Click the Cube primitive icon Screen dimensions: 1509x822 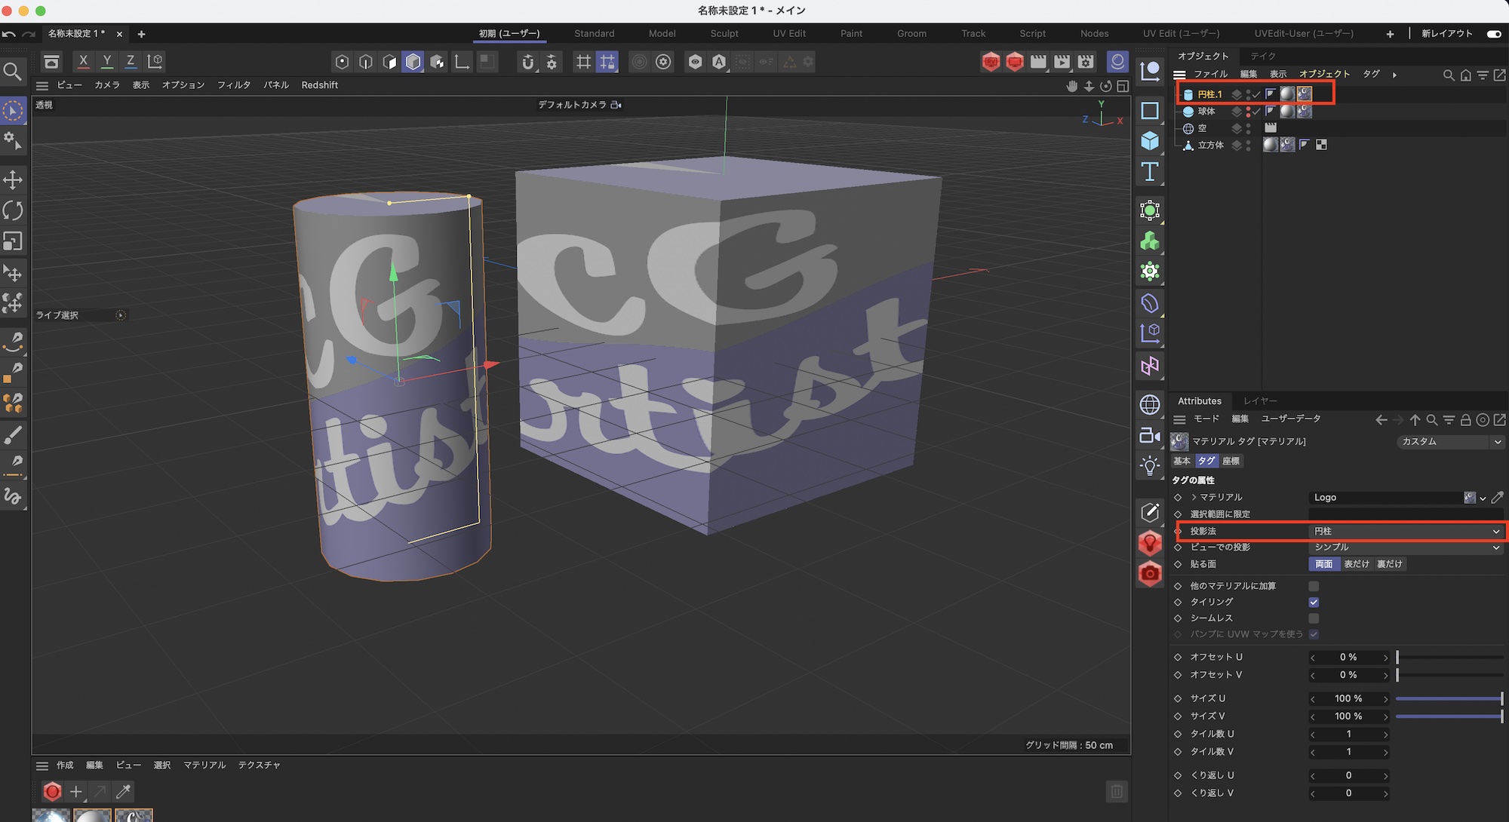(1150, 141)
